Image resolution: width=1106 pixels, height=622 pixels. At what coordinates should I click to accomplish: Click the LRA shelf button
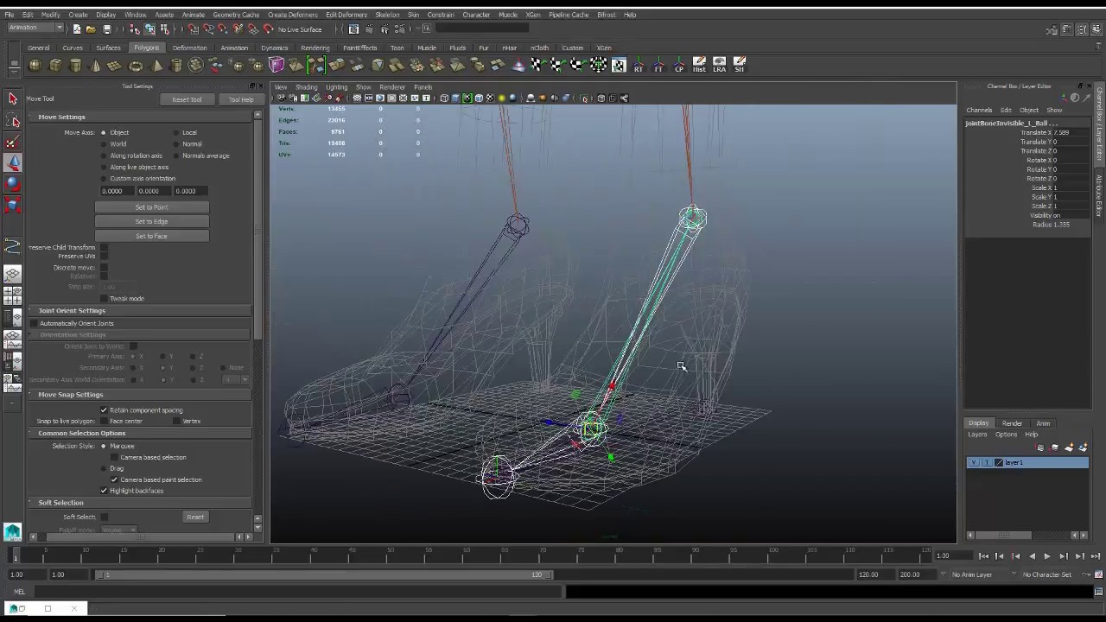(719, 65)
